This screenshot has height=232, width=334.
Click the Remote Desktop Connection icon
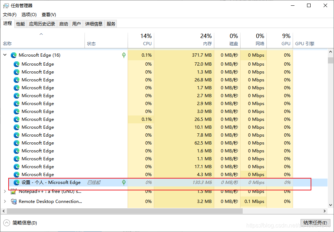pyautogui.click(x=14, y=202)
